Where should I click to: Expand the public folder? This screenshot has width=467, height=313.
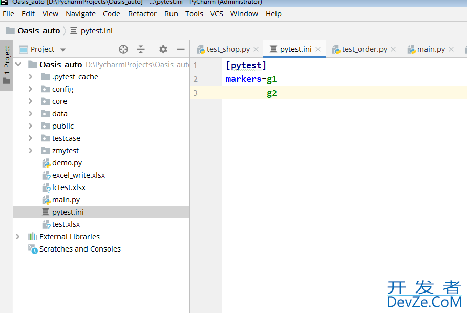pyautogui.click(x=30, y=126)
